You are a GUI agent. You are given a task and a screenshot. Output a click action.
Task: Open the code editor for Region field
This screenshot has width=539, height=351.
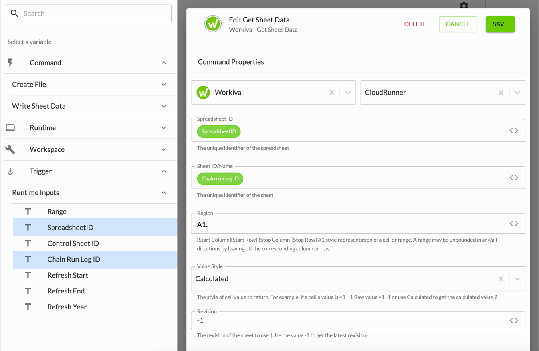point(514,224)
